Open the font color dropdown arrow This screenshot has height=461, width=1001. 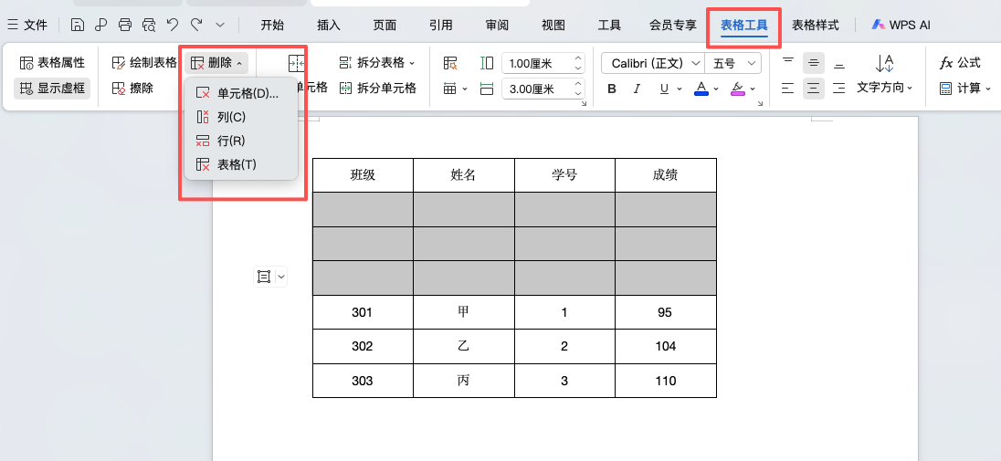(x=716, y=89)
